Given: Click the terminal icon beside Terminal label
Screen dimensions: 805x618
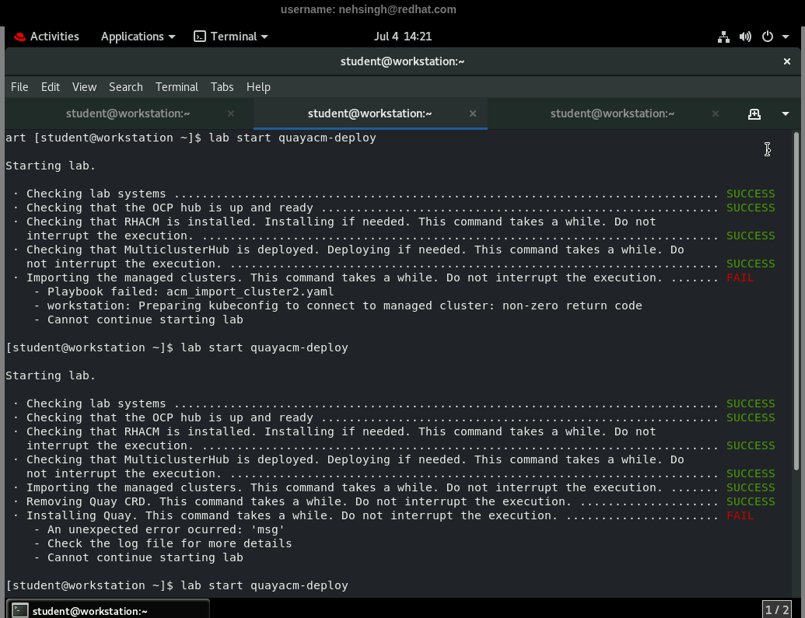Looking at the screenshot, I should tap(200, 37).
